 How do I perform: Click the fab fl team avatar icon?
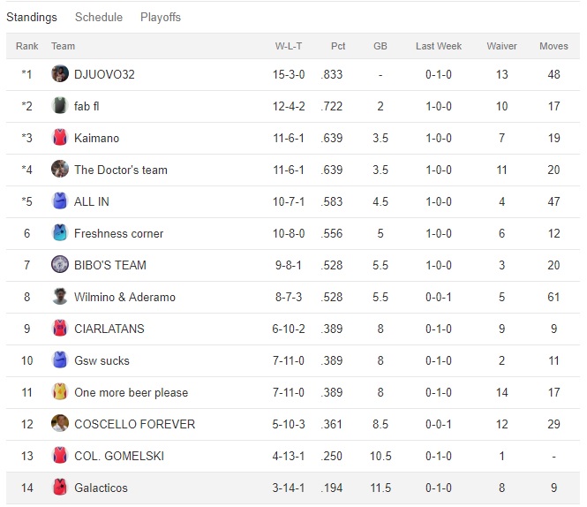[60, 106]
